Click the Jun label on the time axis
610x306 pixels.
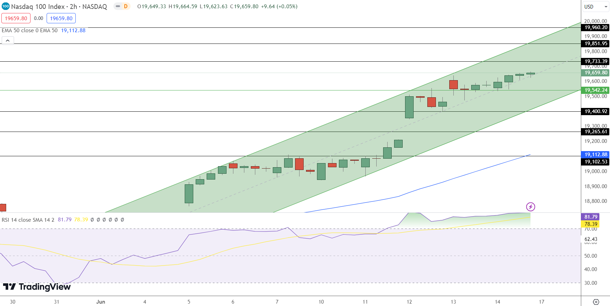coord(101,302)
